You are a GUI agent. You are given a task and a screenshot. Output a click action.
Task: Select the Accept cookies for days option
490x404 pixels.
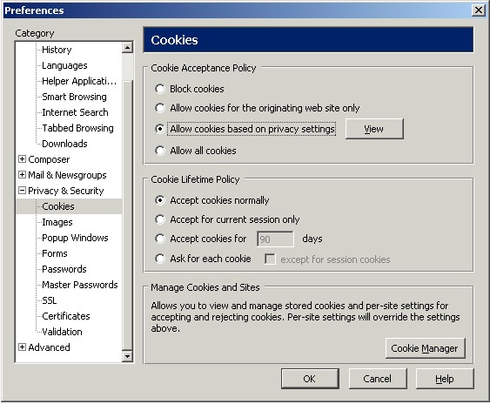click(160, 239)
